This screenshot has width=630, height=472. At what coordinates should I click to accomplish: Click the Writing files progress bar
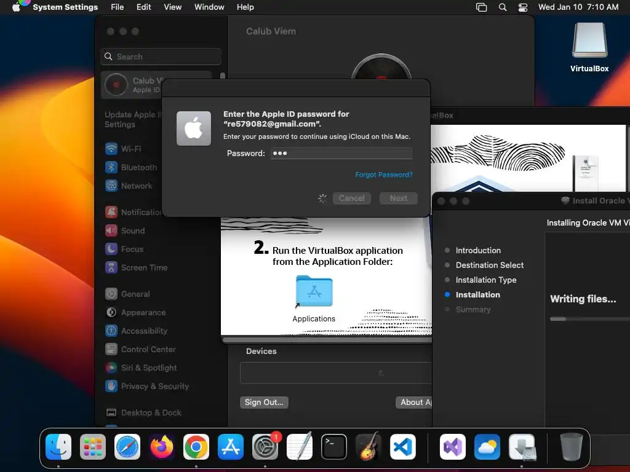click(x=590, y=319)
